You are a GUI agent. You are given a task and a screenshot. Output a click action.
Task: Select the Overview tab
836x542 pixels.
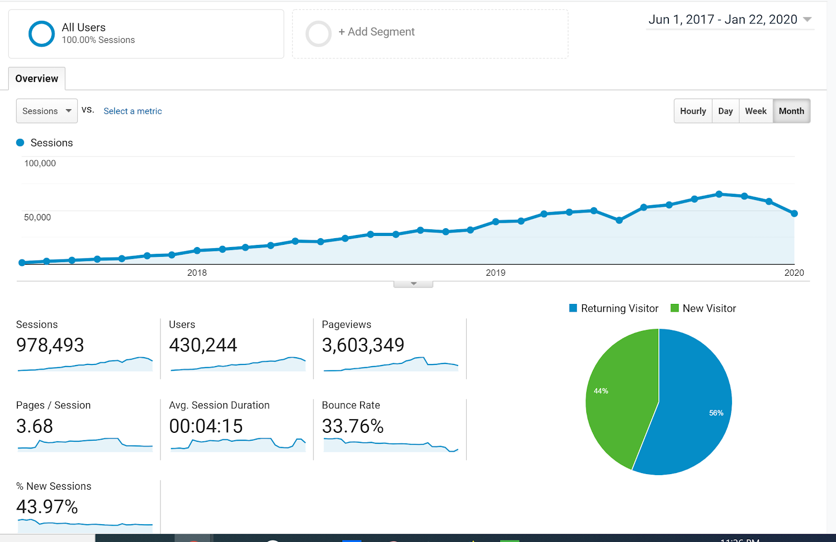[37, 78]
